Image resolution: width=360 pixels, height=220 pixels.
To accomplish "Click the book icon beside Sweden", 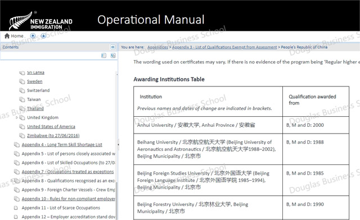I will [22, 81].
